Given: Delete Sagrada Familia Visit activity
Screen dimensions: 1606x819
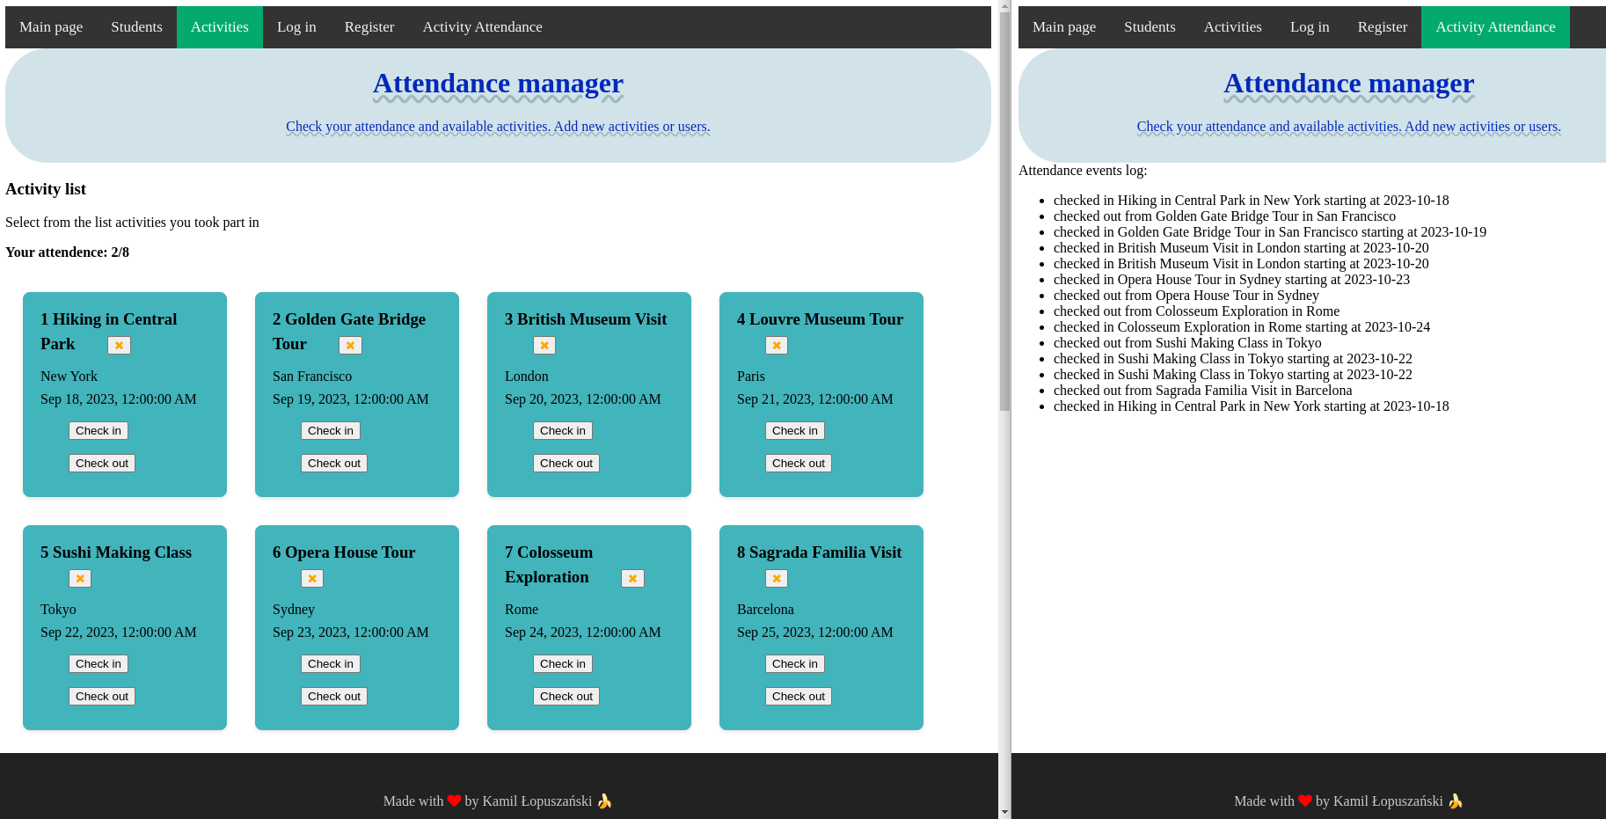Looking at the screenshot, I should point(777,579).
